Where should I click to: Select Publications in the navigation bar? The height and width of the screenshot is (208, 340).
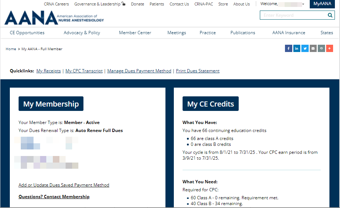[243, 33]
